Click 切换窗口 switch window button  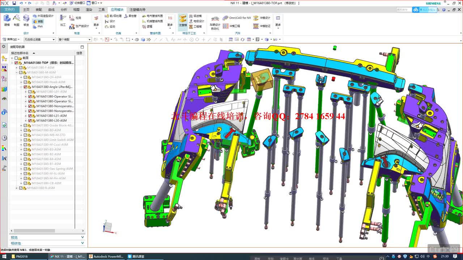[x=77, y=3]
